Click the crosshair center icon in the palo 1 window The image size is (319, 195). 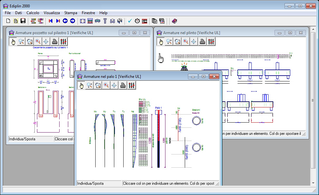114,85
